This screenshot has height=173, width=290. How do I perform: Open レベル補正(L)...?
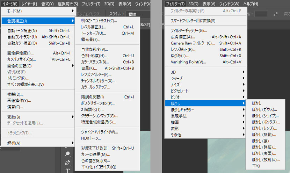click(x=107, y=27)
